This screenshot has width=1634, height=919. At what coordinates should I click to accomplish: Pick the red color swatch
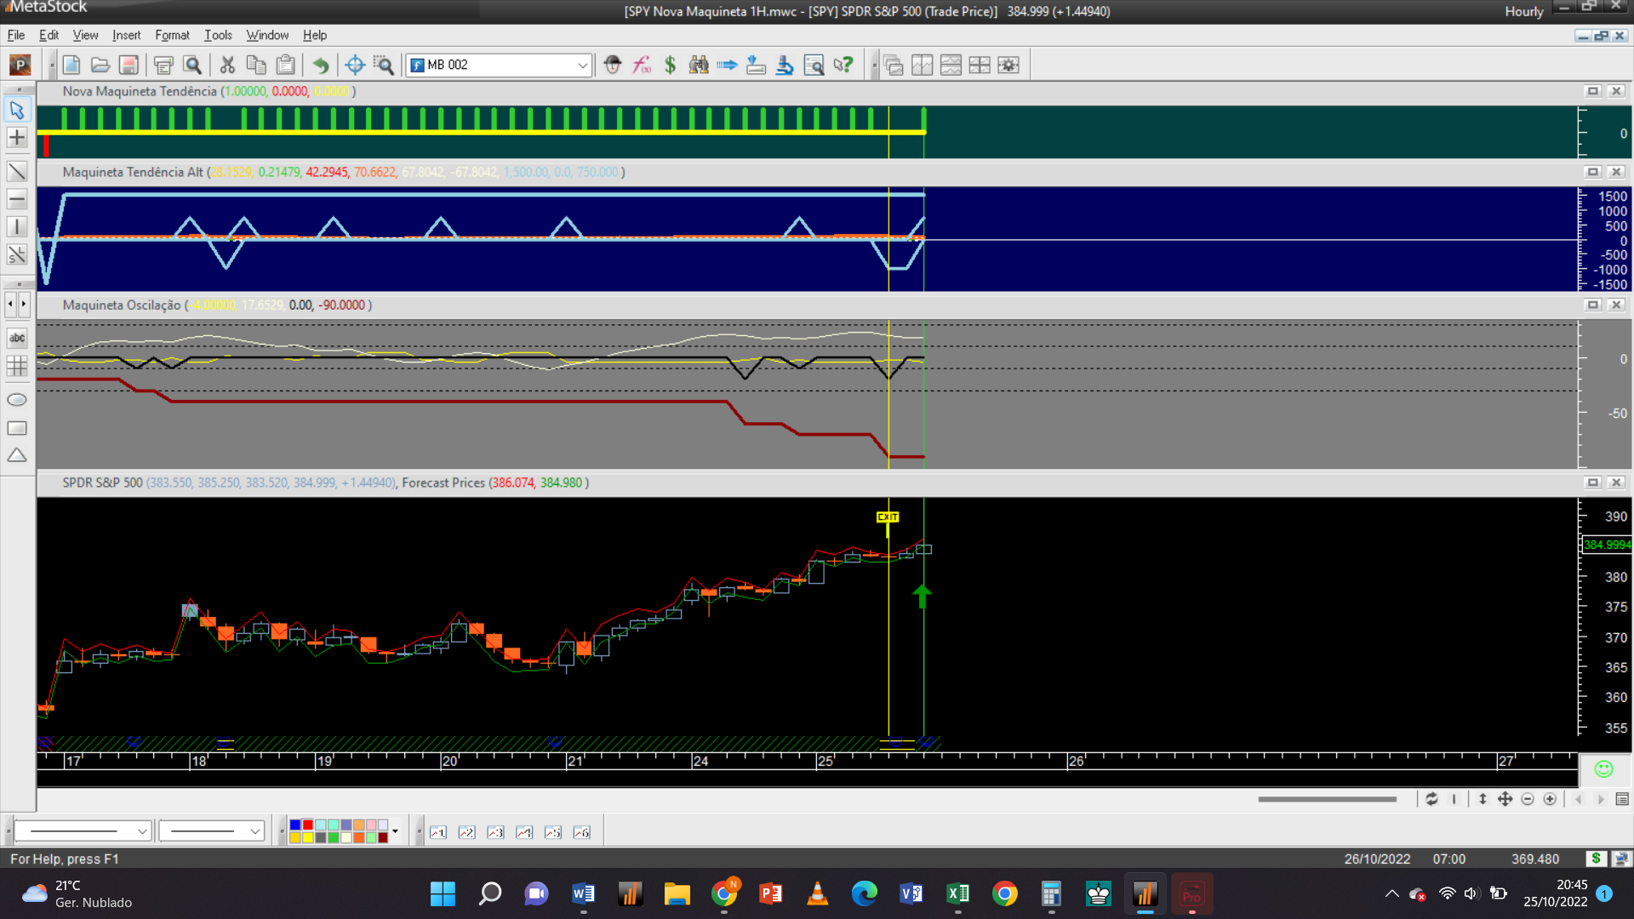[x=307, y=825]
